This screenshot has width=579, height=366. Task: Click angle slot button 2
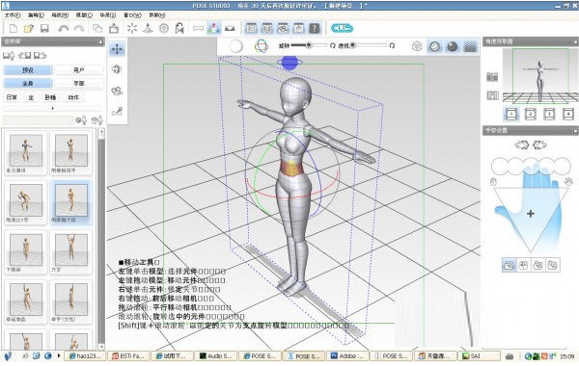(530, 114)
